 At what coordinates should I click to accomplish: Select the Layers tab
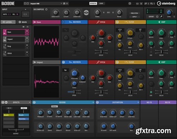(8, 22)
